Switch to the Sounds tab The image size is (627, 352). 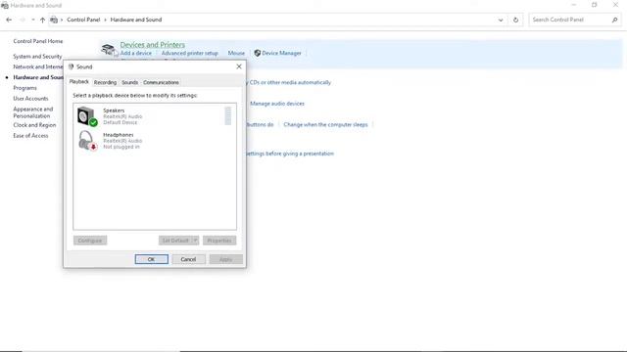pyautogui.click(x=130, y=82)
